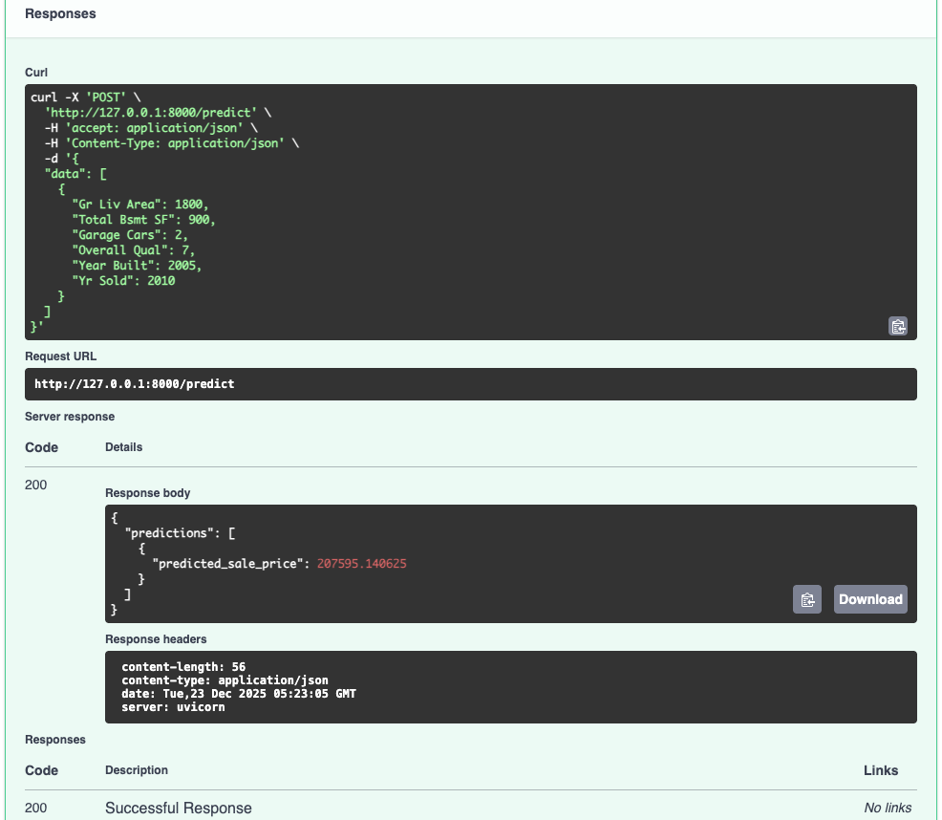
Task: Click the No links text
Action: pos(888,809)
